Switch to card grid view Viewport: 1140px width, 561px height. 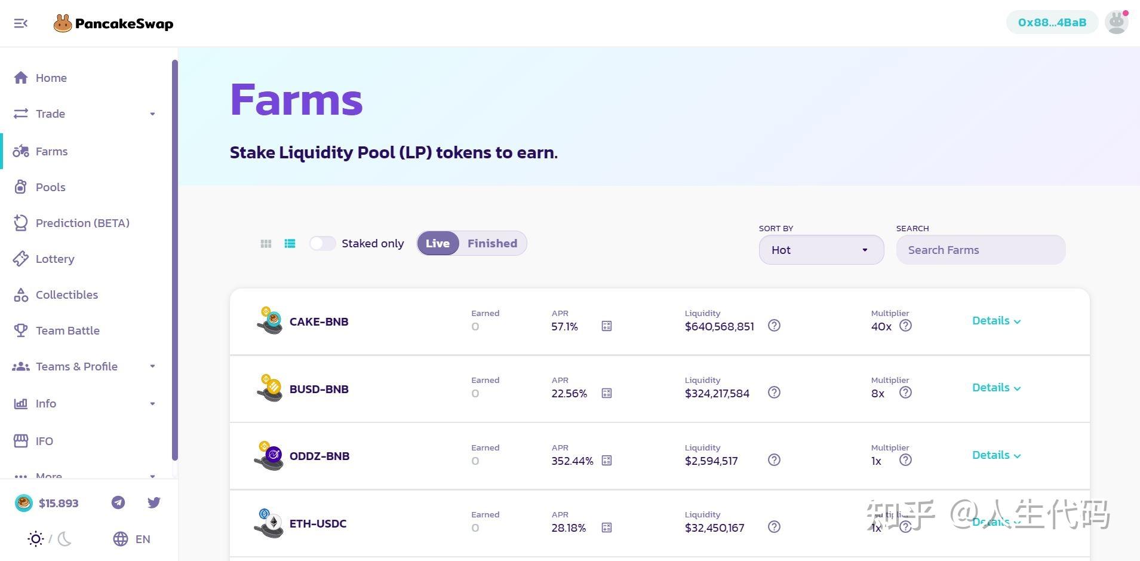tap(266, 244)
